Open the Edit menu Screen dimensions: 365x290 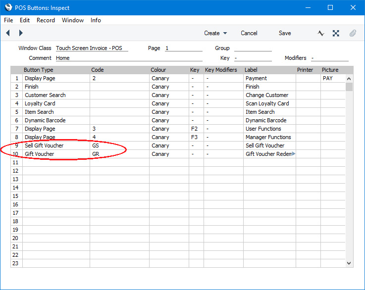[25, 20]
